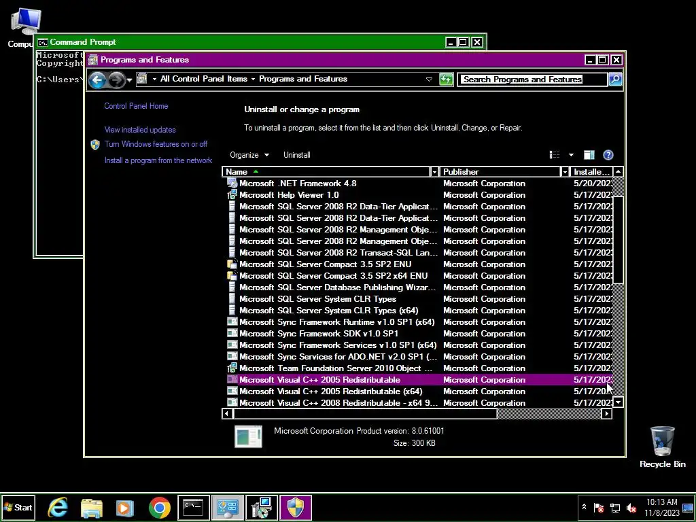696x522 pixels.
Task: Click horizontal scrollbar right arrow
Action: 607,414
